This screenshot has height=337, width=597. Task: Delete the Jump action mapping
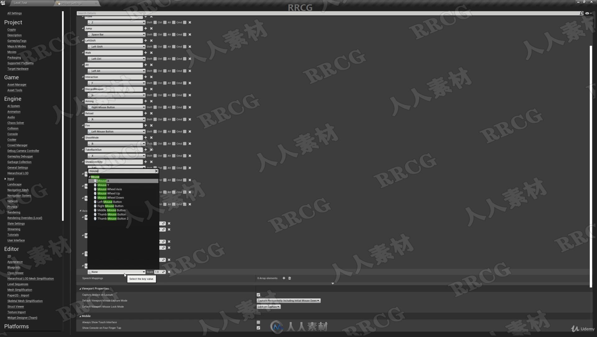pyautogui.click(x=151, y=28)
